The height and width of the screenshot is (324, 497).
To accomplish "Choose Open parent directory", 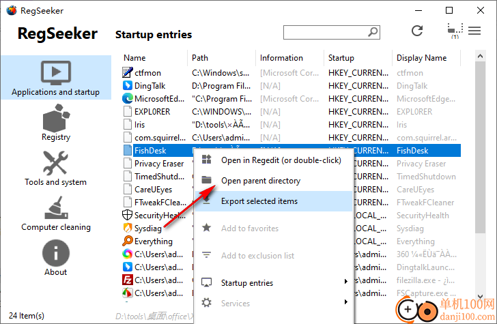I will 274,181.
